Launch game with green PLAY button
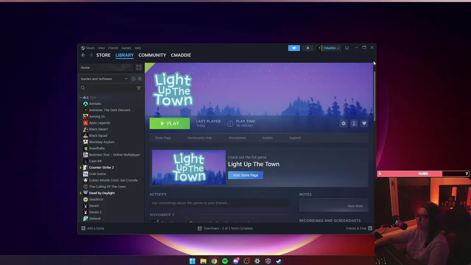The image size is (471, 265). pos(170,124)
